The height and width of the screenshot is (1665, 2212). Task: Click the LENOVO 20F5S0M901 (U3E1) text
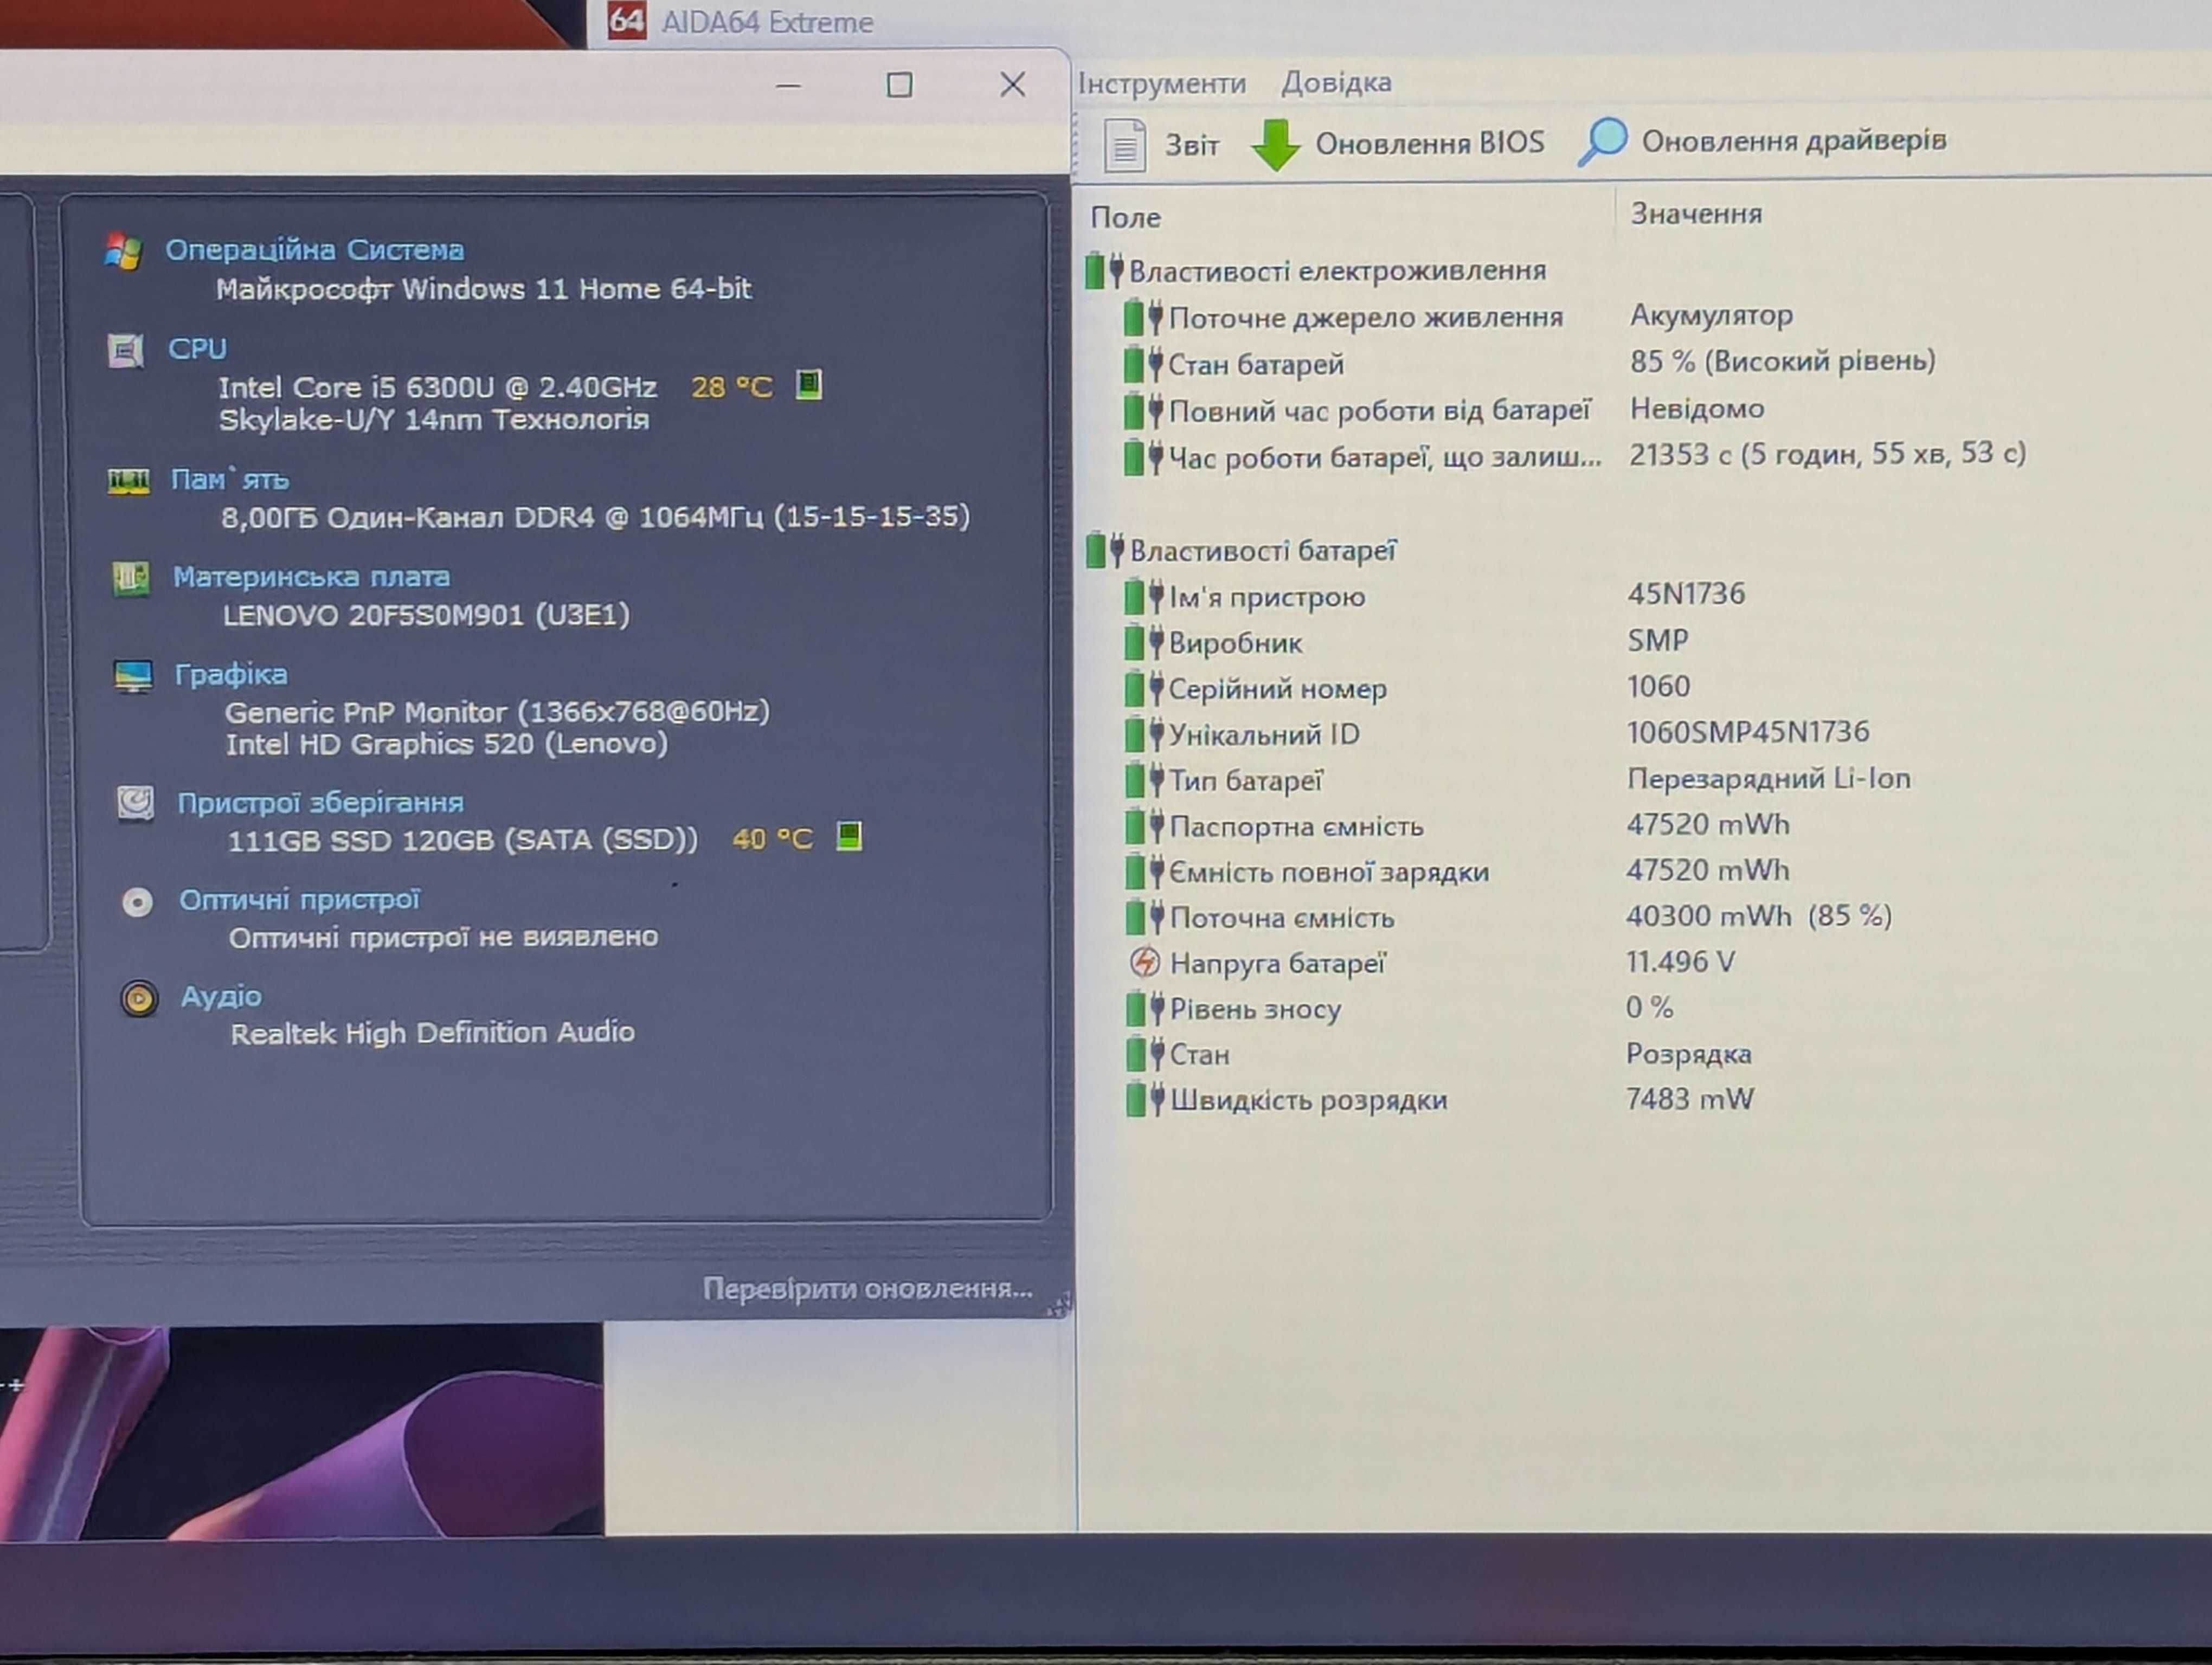426,615
